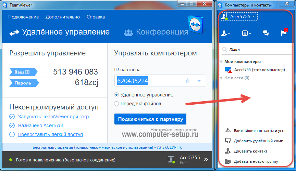This screenshot has height=171, width=296.
Task: Toggle the checkmark next to Назначено Acer5755
Action: pos(12,126)
